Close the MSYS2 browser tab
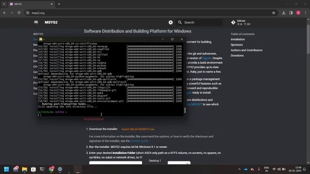The width and height of the screenshot is (310, 174). (x=52, y=4)
